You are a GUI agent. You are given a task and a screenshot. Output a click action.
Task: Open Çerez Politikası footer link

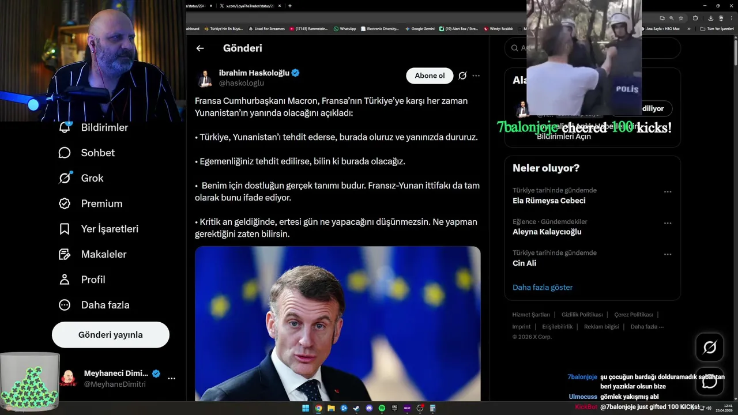[x=634, y=315]
